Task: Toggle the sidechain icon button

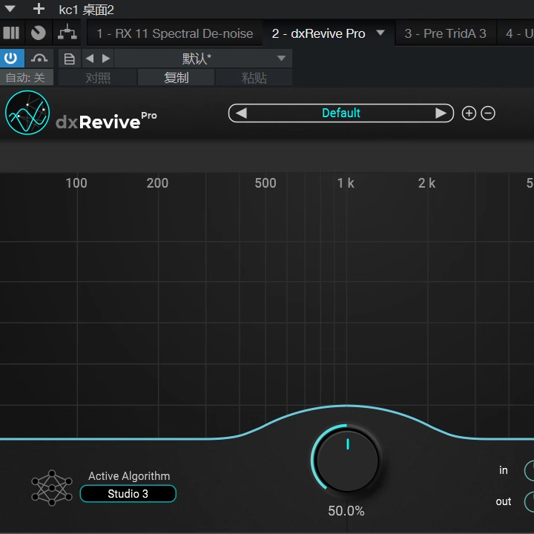Action: pos(39,59)
